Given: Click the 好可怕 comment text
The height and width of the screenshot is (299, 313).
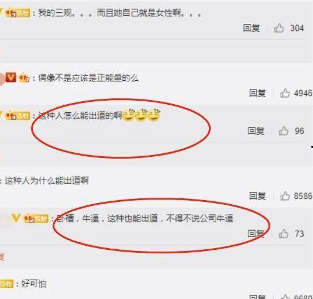Looking at the screenshot, I should pyautogui.click(x=34, y=284).
